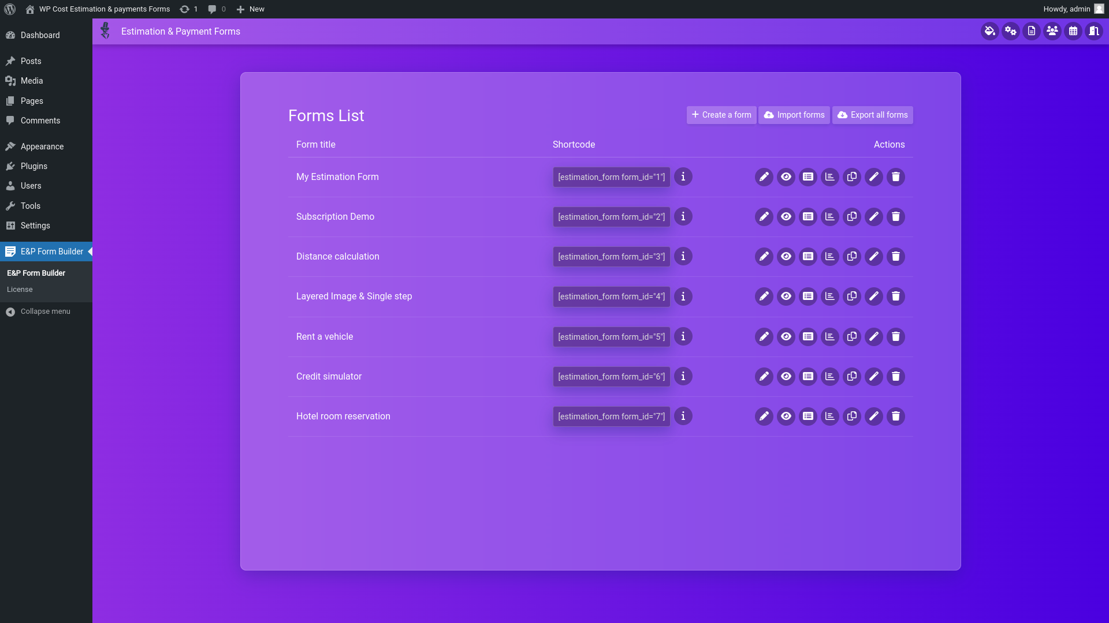Click the Export all forms button
The image size is (1109, 623).
tap(872, 115)
